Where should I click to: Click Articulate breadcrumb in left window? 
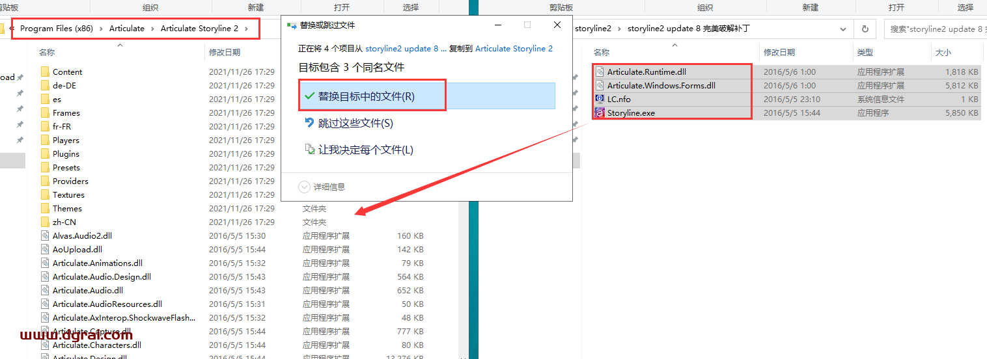pyautogui.click(x=127, y=29)
